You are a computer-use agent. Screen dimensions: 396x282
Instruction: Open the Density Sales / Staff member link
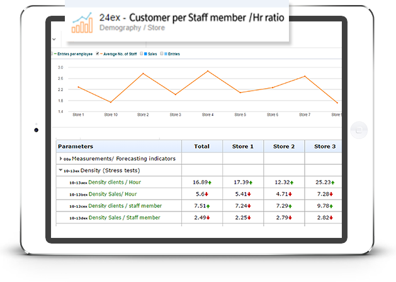(124, 218)
